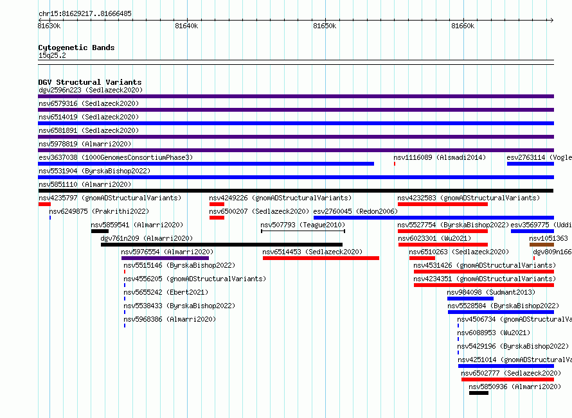Open the esv3569775 variant label
Viewport: 572px width, 418px height.
[541, 225]
